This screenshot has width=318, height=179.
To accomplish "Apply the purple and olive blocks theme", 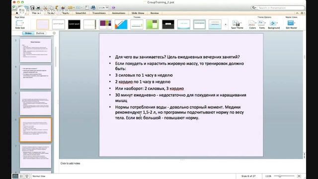I will pyautogui.click(x=105, y=24).
